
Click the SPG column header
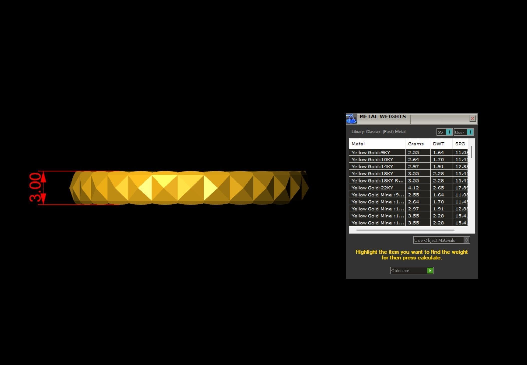point(460,144)
